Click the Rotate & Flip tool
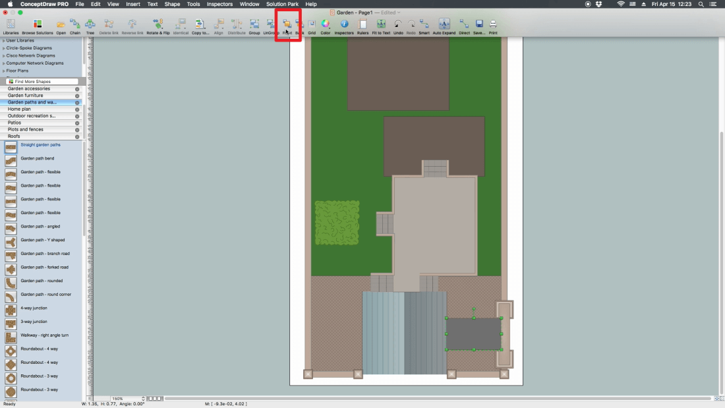The height and width of the screenshot is (408, 725). pyautogui.click(x=158, y=24)
